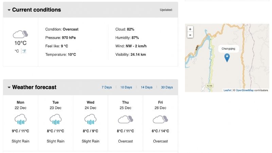Zoom in on the map
Image resolution: width=272 pixels, height=153 pixels.
click(x=190, y=29)
